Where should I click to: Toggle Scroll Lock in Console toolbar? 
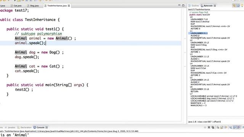[222, 127]
